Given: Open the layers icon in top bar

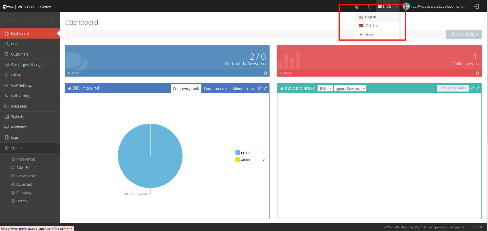Looking at the screenshot, I should pyautogui.click(x=357, y=7).
